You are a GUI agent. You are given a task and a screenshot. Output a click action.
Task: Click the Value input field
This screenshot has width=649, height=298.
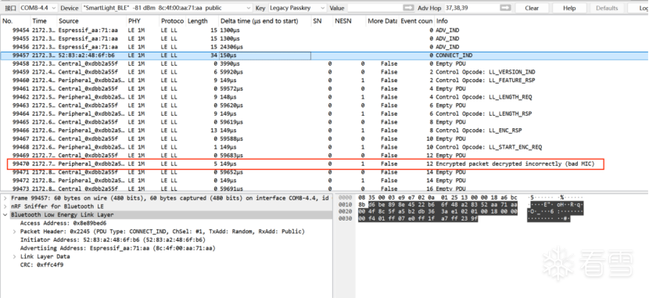(375, 8)
